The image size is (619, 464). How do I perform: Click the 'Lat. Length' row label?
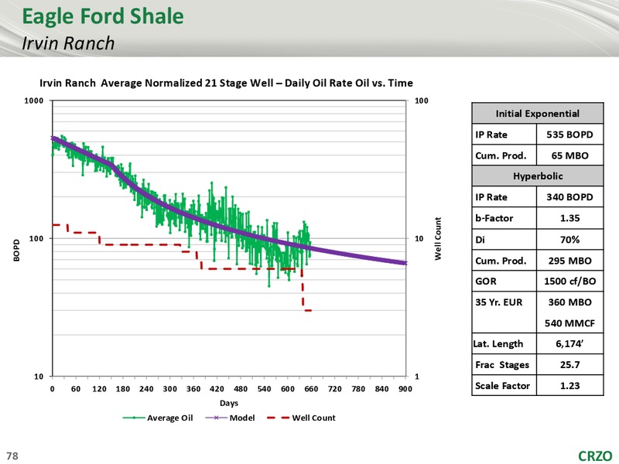[498, 344]
